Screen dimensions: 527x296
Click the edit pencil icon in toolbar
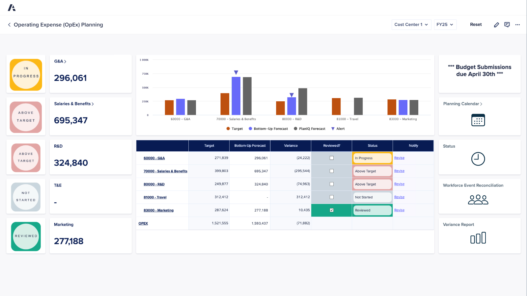pyautogui.click(x=496, y=24)
